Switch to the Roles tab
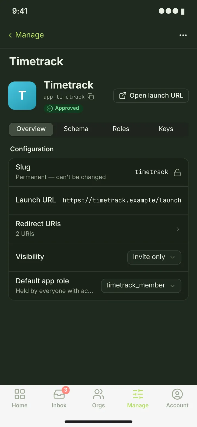The height and width of the screenshot is (427, 197). click(x=121, y=129)
